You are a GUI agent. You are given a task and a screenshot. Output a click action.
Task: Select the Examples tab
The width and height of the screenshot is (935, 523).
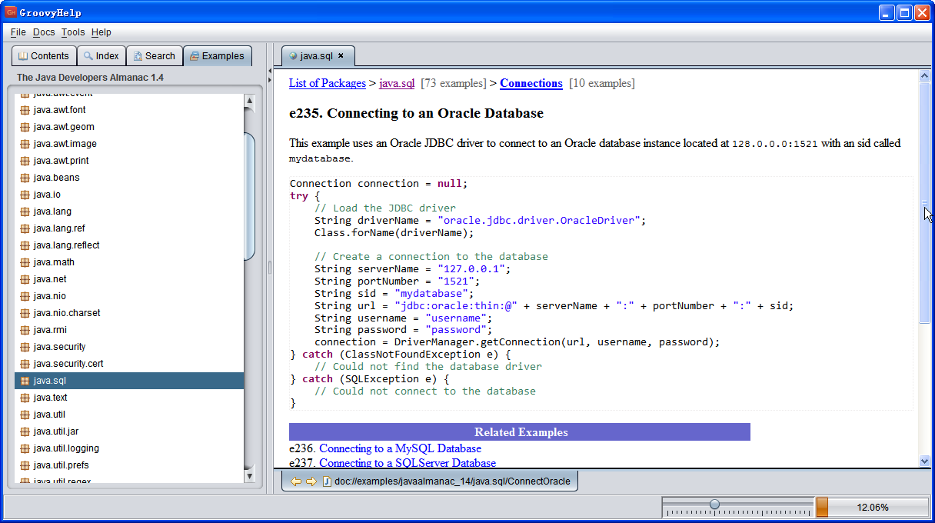[217, 56]
